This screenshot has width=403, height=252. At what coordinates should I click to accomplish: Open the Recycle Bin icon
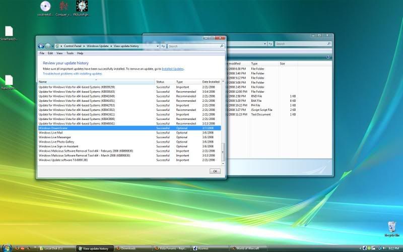(x=392, y=229)
